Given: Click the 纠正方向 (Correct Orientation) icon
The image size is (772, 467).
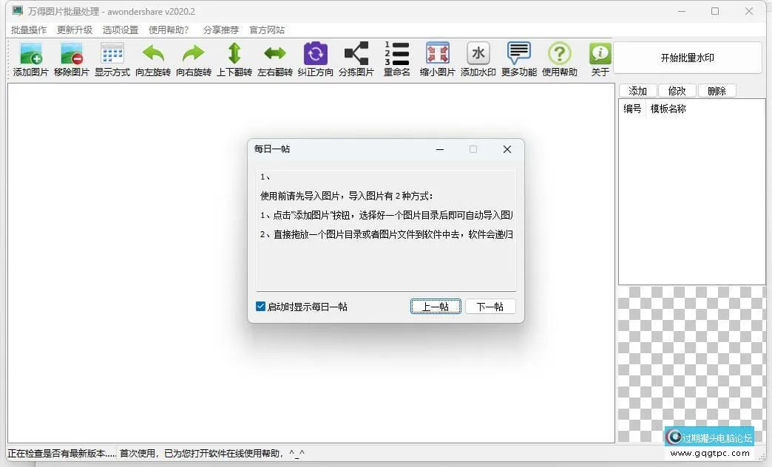Looking at the screenshot, I should pos(315,59).
